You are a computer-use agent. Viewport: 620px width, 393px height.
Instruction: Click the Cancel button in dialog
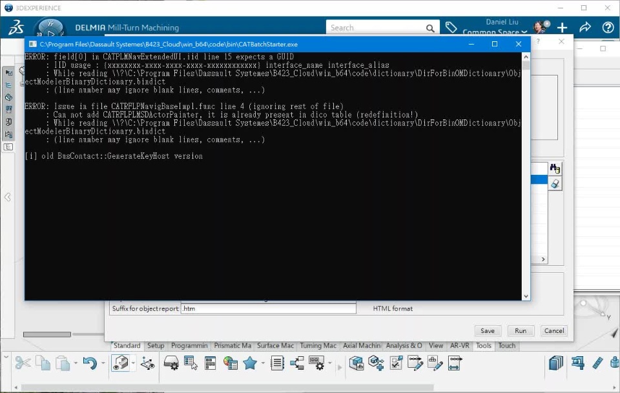click(x=554, y=330)
